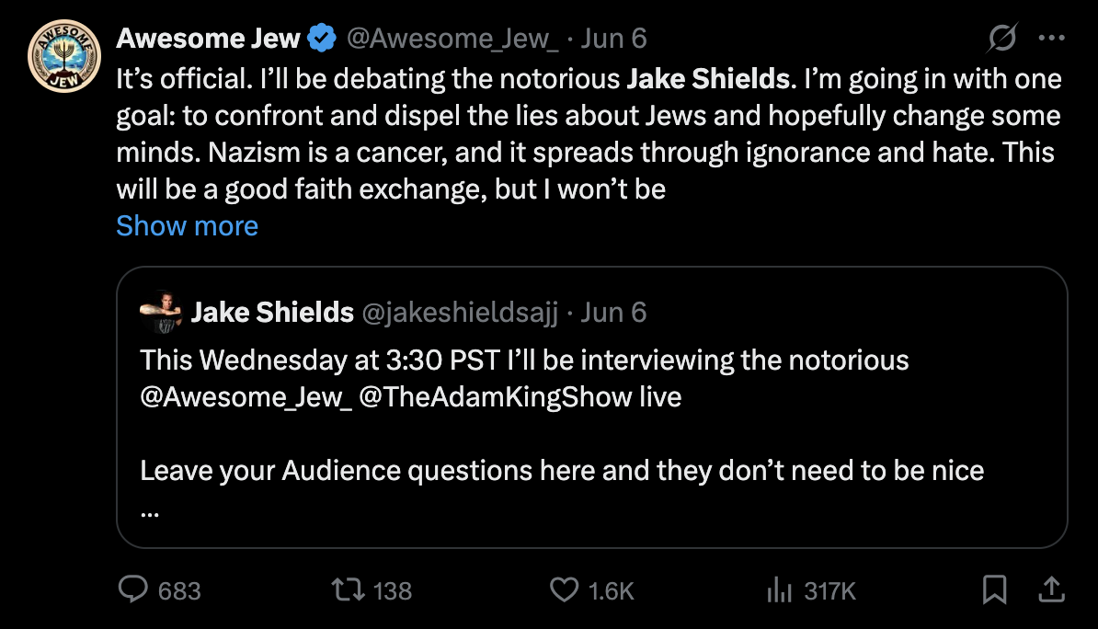Bookmark this tweet

point(994,591)
